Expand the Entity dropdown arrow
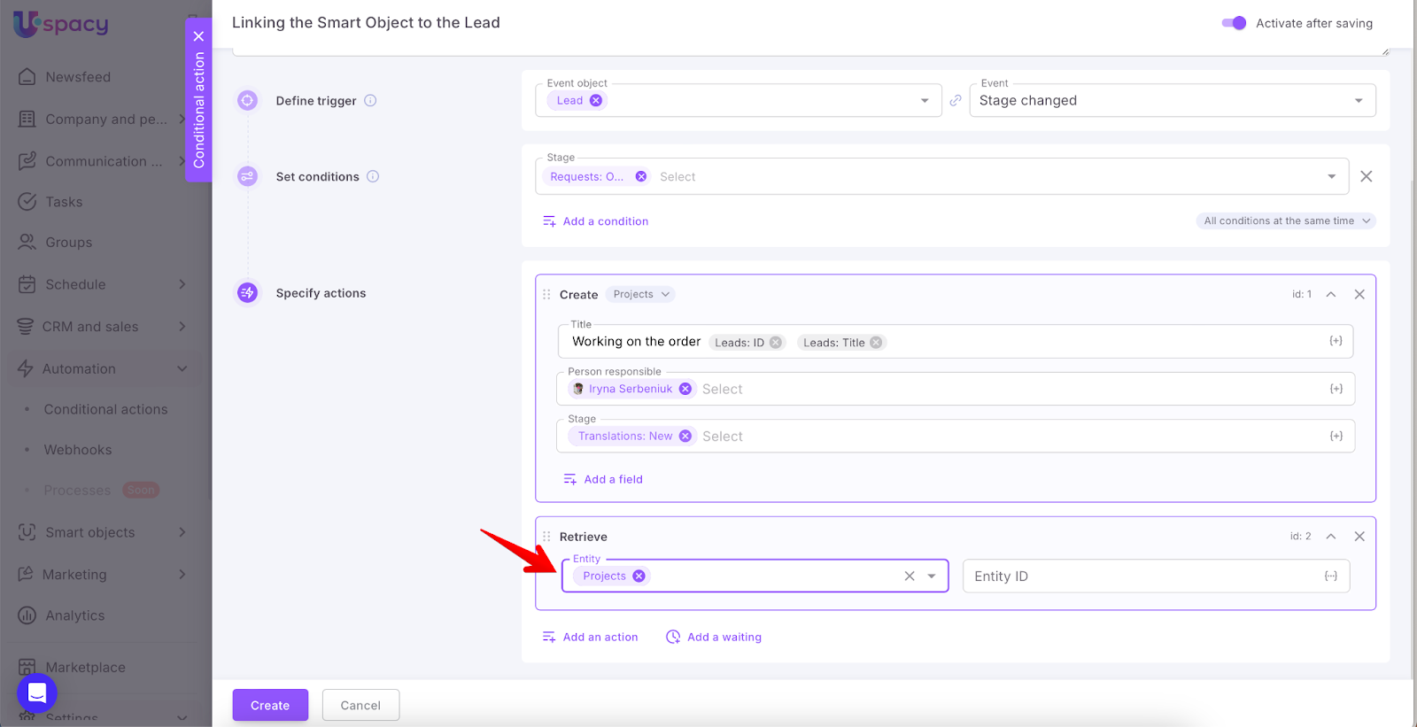The width and height of the screenshot is (1417, 727). [x=932, y=576]
